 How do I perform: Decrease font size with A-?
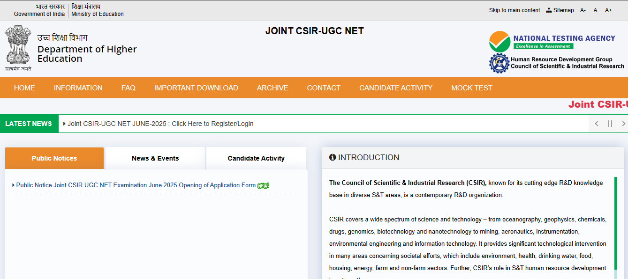pos(583,10)
